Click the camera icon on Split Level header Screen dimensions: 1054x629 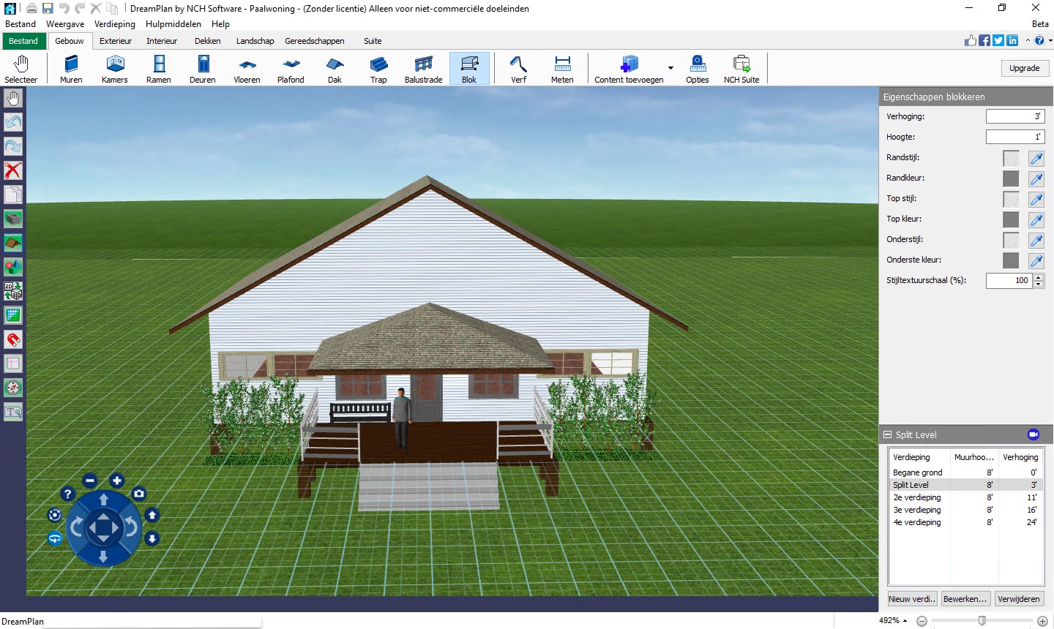point(1034,434)
